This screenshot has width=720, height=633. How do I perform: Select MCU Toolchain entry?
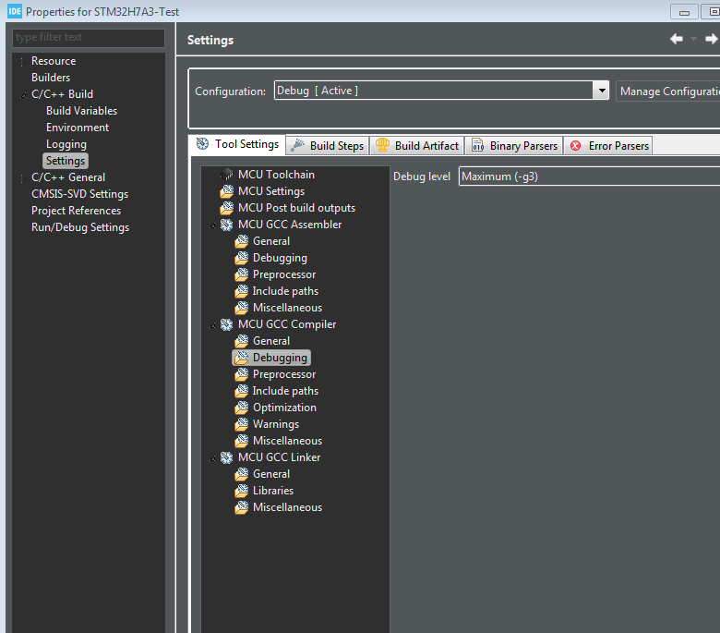(276, 175)
